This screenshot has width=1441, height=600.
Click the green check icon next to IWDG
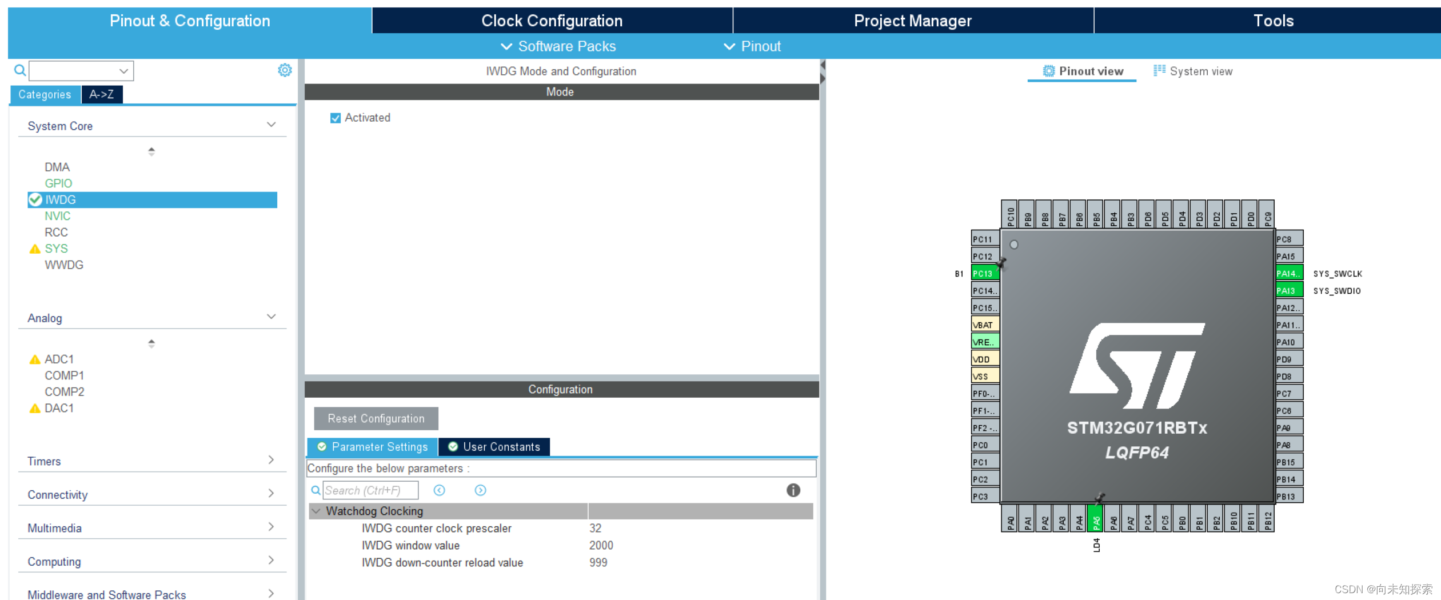tap(35, 199)
